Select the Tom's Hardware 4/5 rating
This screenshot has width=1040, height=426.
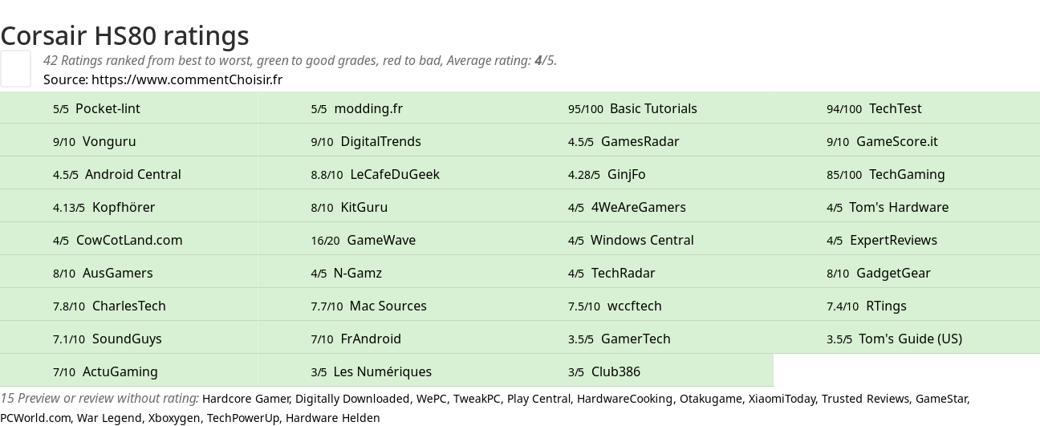click(907, 207)
